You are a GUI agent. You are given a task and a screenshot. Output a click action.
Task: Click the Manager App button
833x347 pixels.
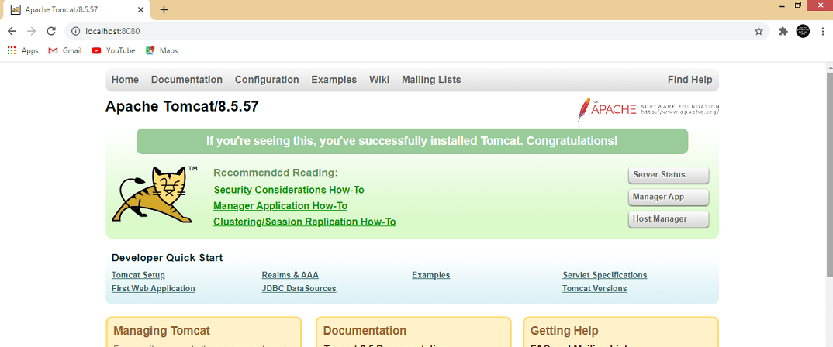669,197
